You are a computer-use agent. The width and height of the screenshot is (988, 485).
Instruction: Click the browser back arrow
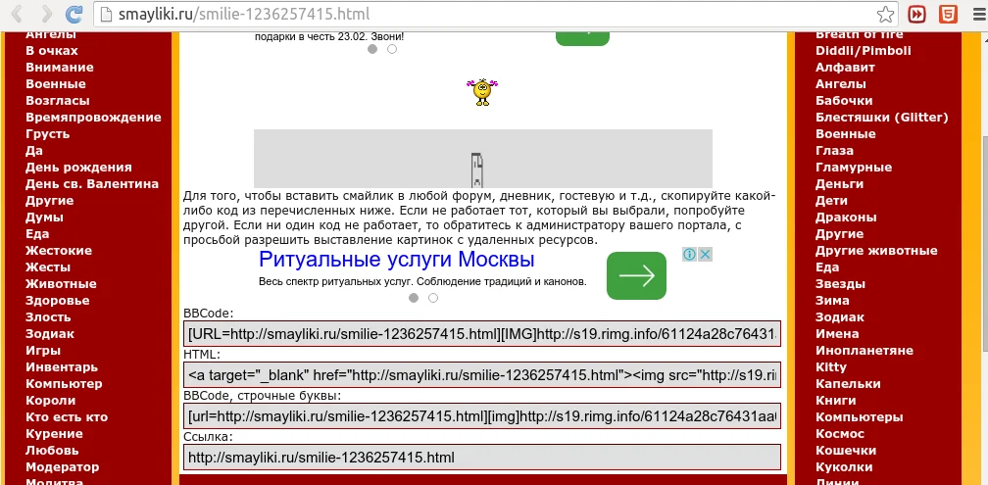[x=18, y=13]
